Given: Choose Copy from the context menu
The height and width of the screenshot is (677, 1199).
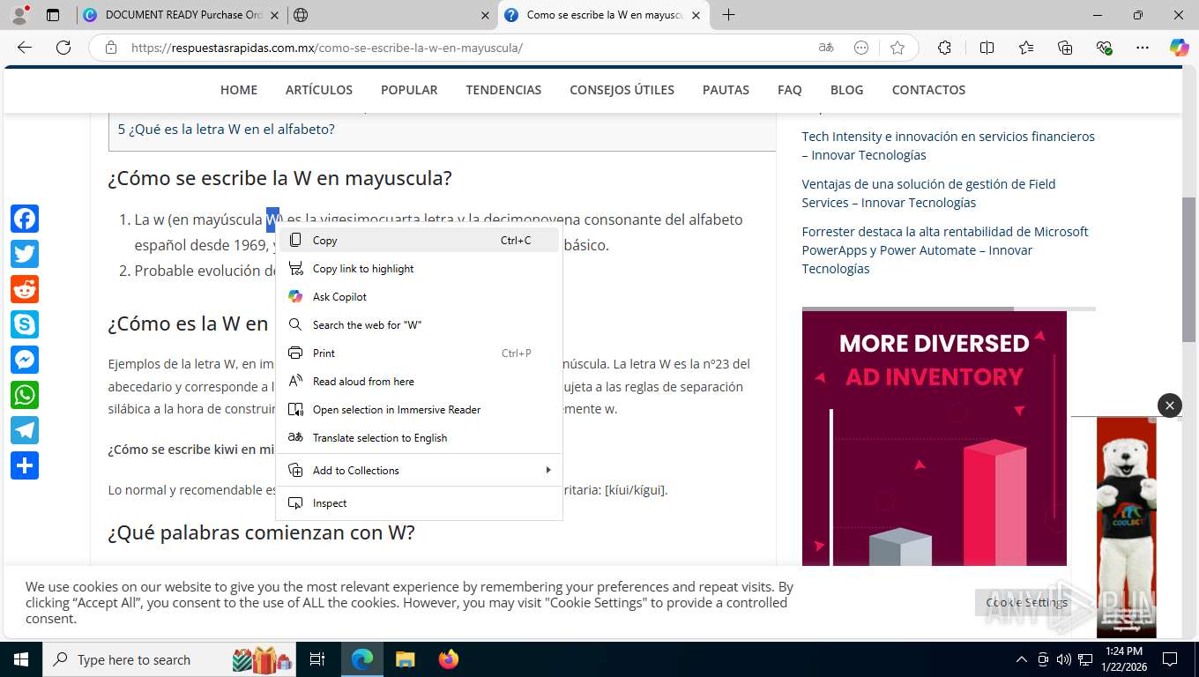Looking at the screenshot, I should (x=420, y=240).
